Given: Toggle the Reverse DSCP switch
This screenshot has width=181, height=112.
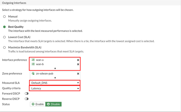Looking at the screenshot, I should [x=27, y=99].
